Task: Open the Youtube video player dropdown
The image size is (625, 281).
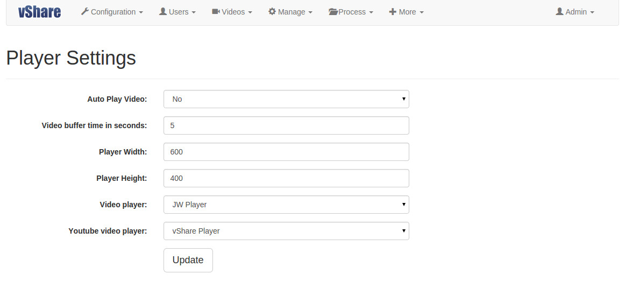Action: 286,231
